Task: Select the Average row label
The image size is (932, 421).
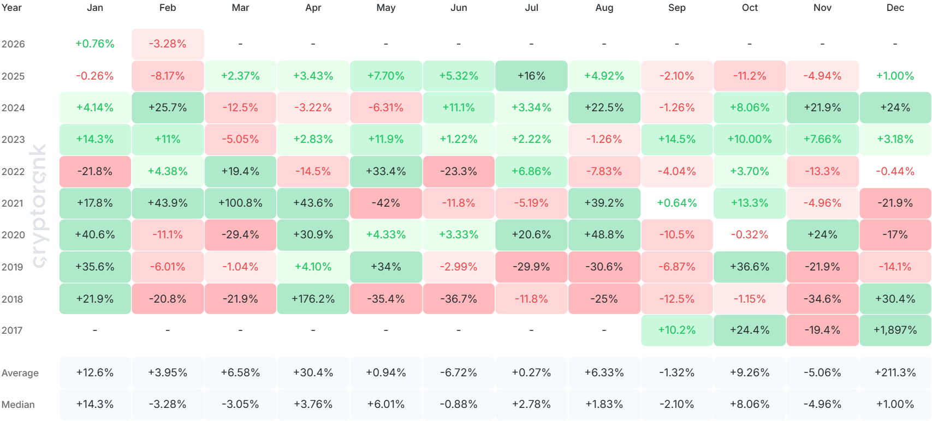Action: click(x=20, y=373)
